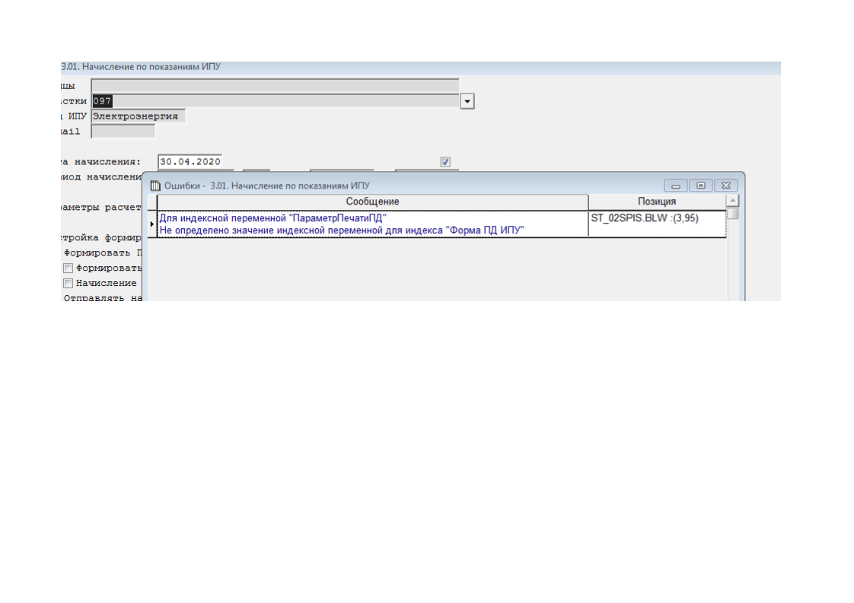Click the scroll up arrow in the Ошибки list

pyautogui.click(x=732, y=201)
